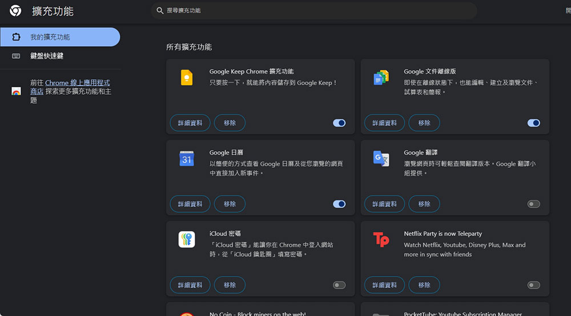Open 詳細資料 for Google Keep
The height and width of the screenshot is (316, 571).
(x=190, y=123)
